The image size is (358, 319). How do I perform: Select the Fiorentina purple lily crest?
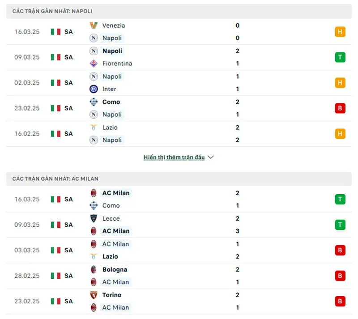pyautogui.click(x=94, y=64)
